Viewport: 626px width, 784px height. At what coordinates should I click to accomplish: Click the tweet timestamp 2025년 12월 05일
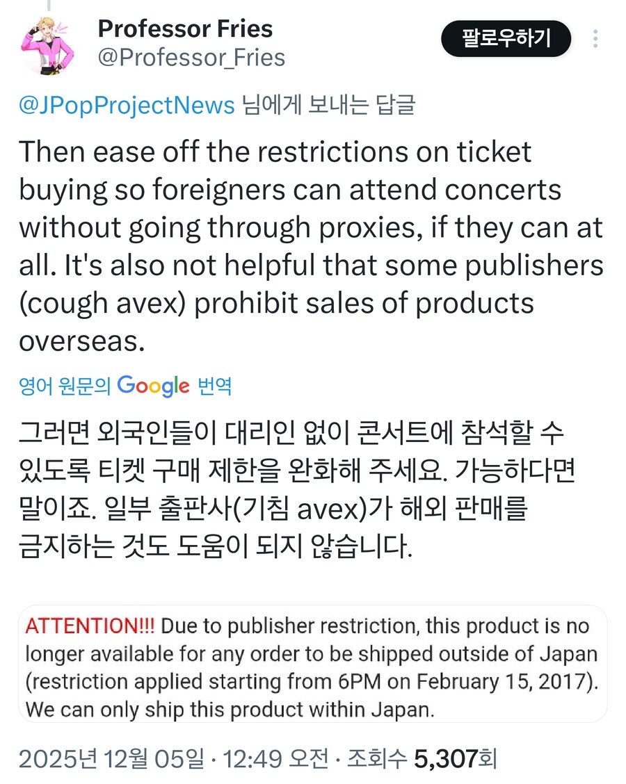coord(97,760)
